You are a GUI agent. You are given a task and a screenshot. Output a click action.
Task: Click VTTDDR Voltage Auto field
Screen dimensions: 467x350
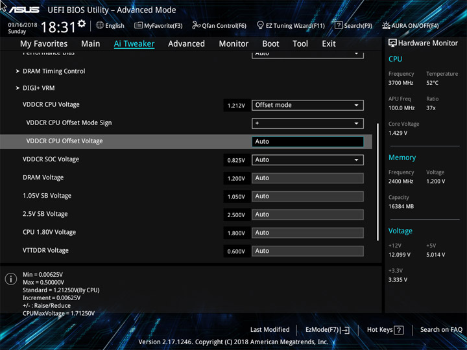point(307,251)
